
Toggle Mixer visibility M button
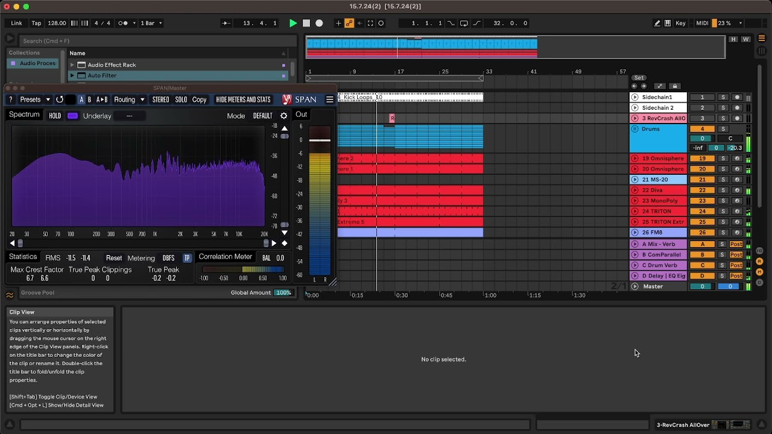pos(759,272)
